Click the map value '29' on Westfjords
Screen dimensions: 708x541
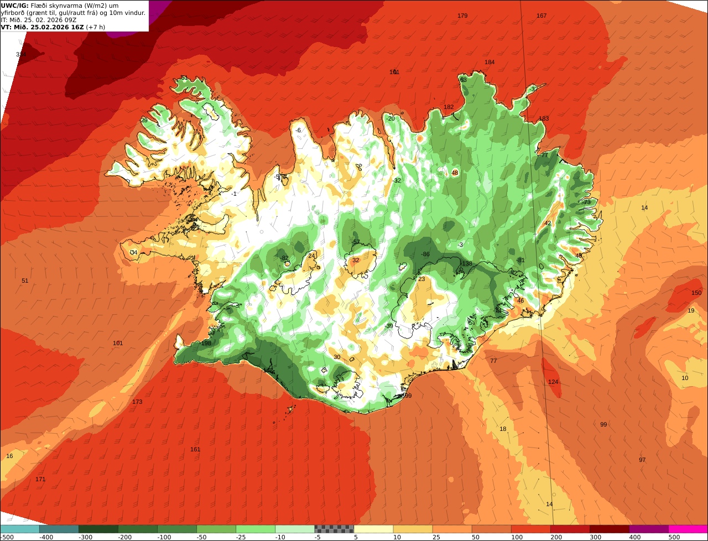144,120
